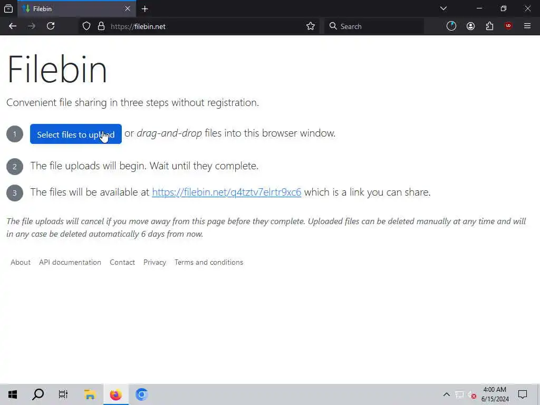Bookmark this page with the star
The image size is (540, 405).
(311, 26)
